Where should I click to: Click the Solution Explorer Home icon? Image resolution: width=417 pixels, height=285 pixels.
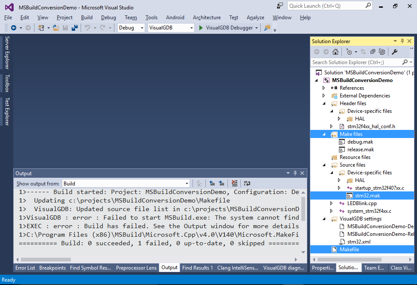[335, 52]
